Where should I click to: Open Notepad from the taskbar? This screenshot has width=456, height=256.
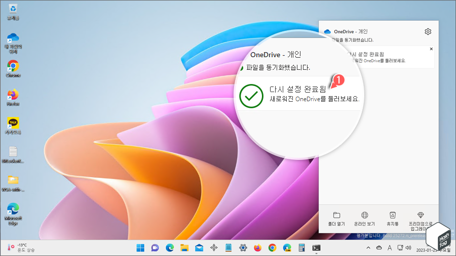coord(229,248)
